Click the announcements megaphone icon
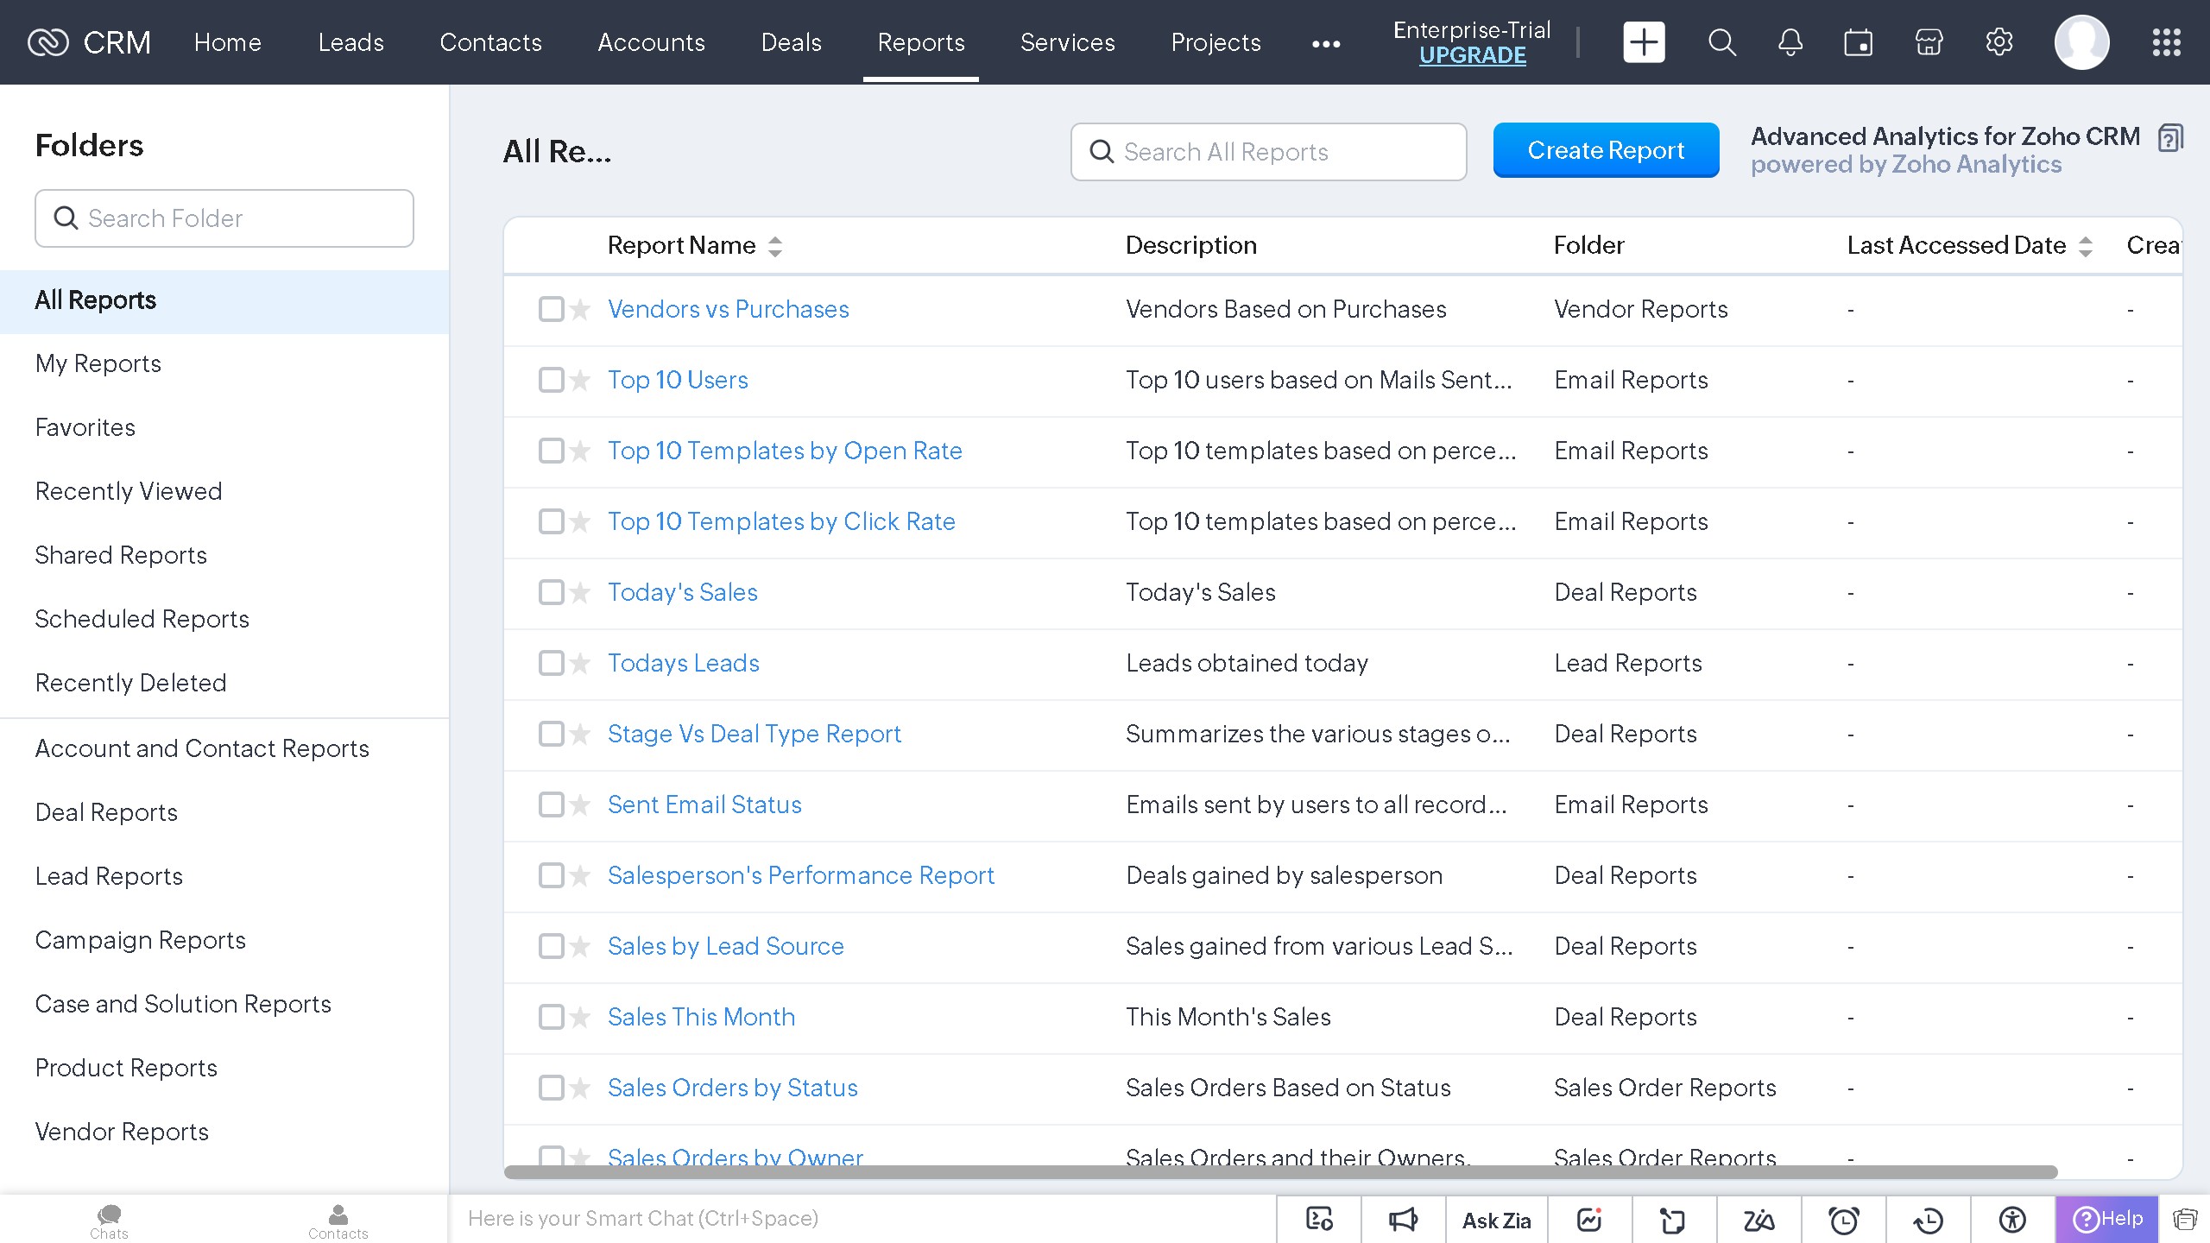Viewport: 2210px width, 1243px height. [x=1403, y=1220]
